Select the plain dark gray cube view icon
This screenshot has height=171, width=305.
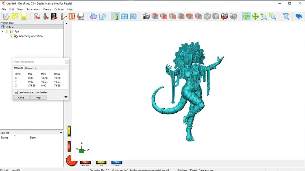coord(216,16)
